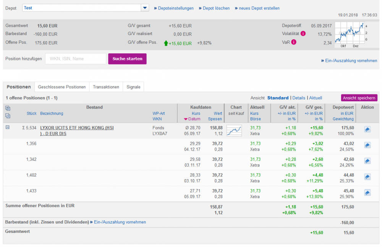The height and width of the screenshot is (247, 382).
Task: Click the Ansicht speichern button
Action: tap(359, 98)
